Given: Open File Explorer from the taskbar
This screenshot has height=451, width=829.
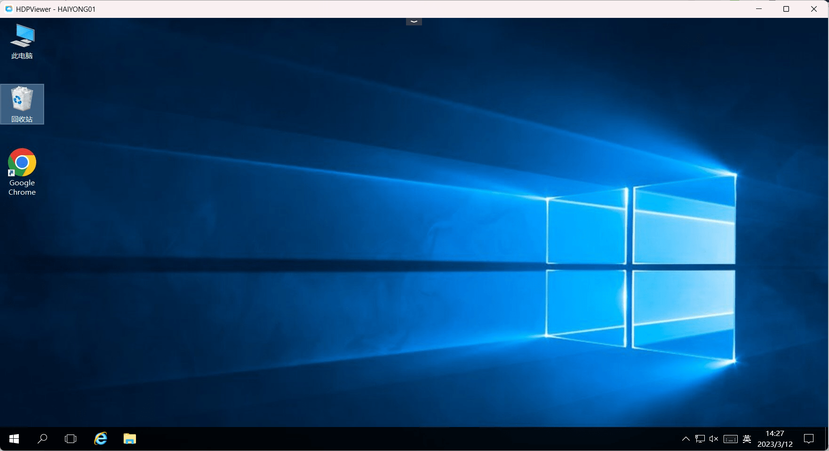Looking at the screenshot, I should click(x=130, y=439).
